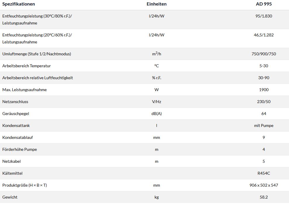Select the 1900 watt value
Image resolution: width=289 pixels, height=207 pixels.
pos(264,90)
